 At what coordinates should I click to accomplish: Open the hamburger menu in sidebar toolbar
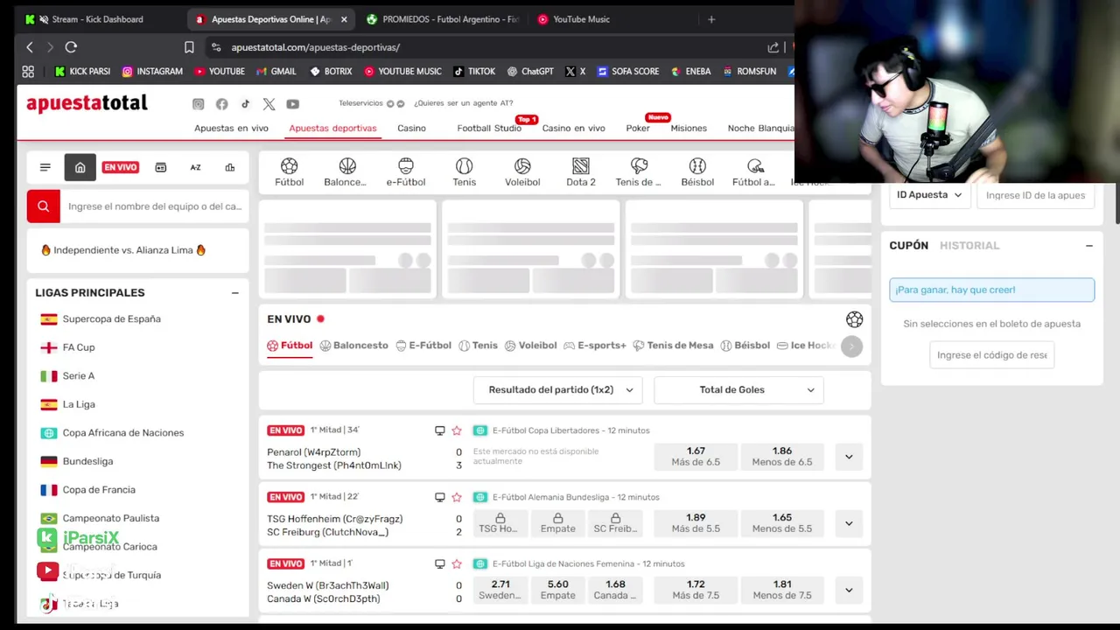point(45,167)
